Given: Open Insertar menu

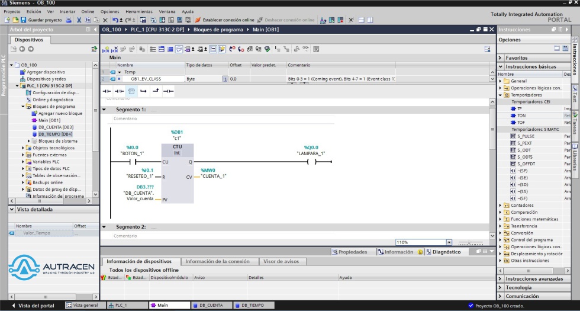Looking at the screenshot, I should (67, 11).
